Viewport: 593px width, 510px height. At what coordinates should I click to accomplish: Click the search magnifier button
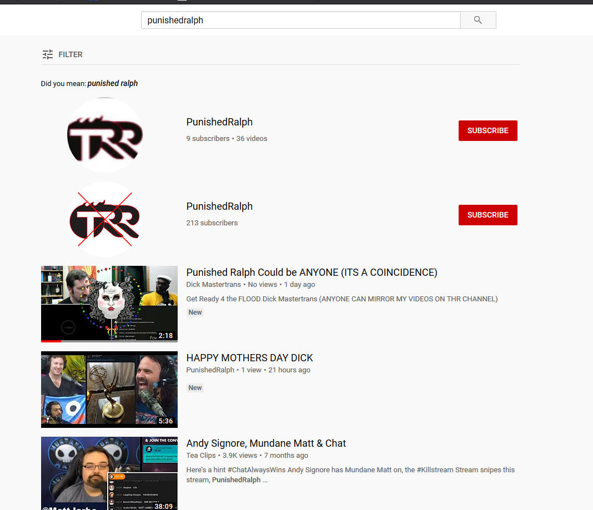[x=478, y=20]
